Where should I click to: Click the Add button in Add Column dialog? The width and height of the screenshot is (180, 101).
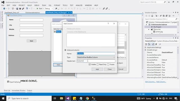pos(97,69)
